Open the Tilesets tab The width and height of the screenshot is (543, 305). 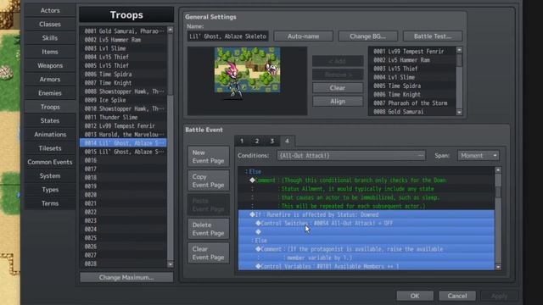coord(50,148)
